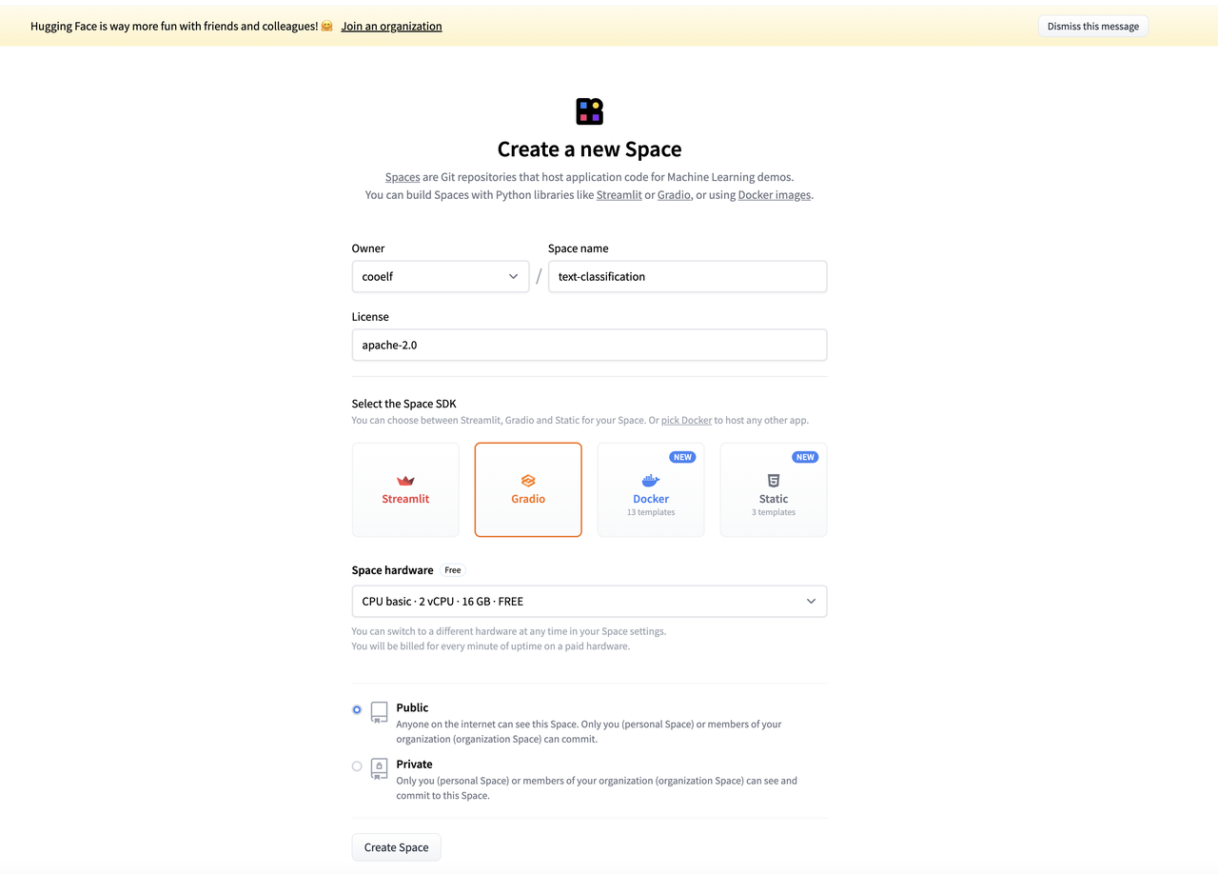Choose the Gradio SDK icon
The height and width of the screenshot is (874, 1218).
(x=528, y=481)
